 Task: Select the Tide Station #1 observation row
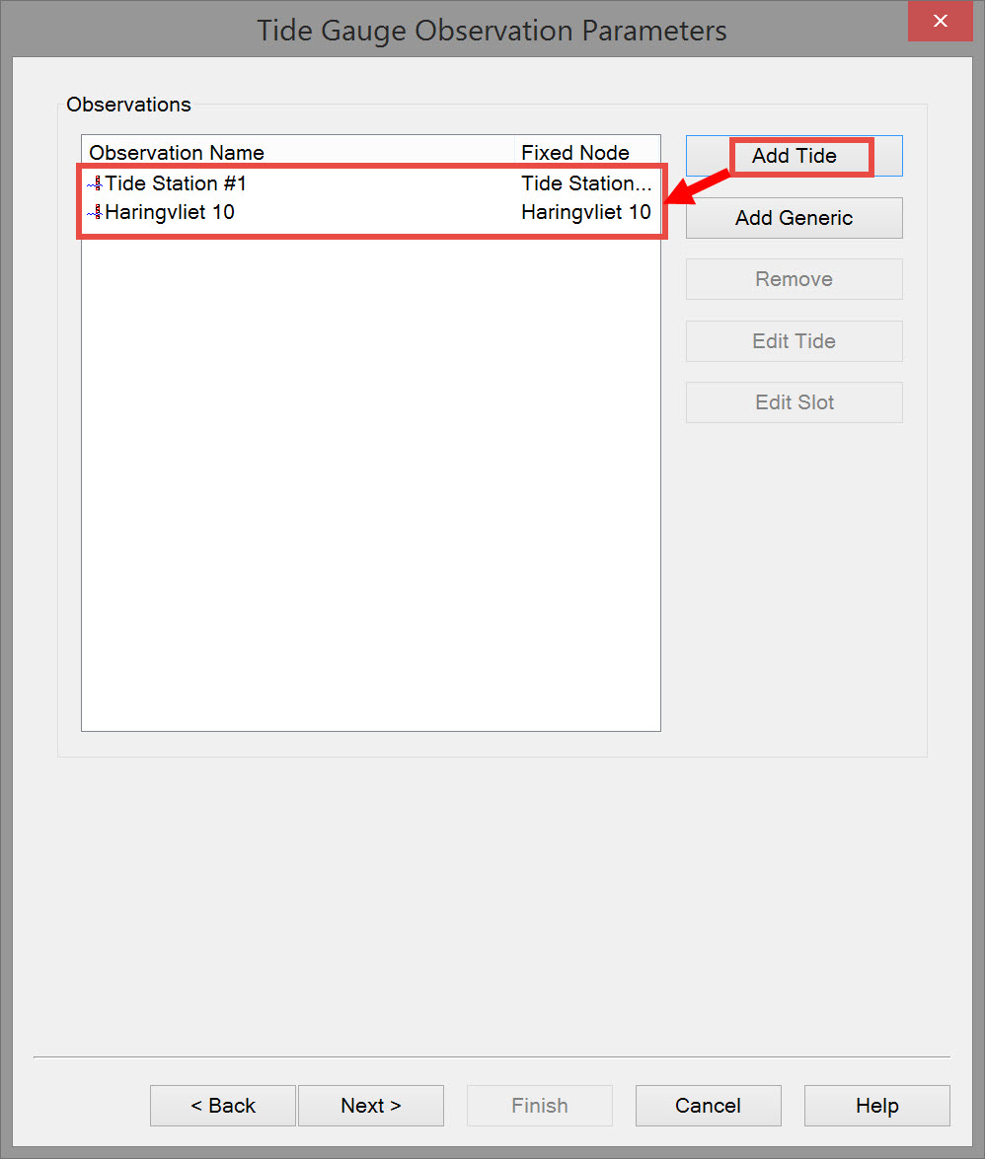(x=370, y=183)
